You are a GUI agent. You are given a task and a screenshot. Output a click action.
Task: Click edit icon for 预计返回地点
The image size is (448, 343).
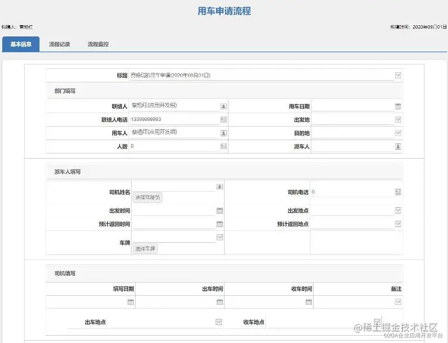(398, 224)
